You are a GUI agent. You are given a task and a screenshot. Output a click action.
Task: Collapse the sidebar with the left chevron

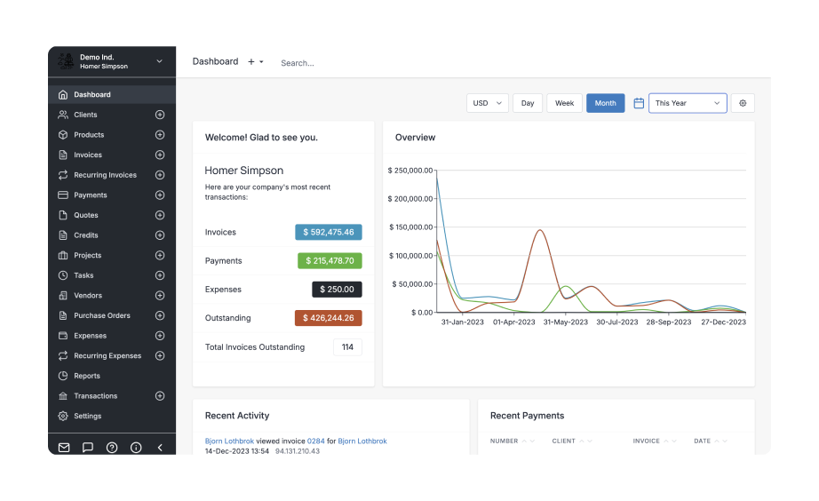tap(160, 448)
